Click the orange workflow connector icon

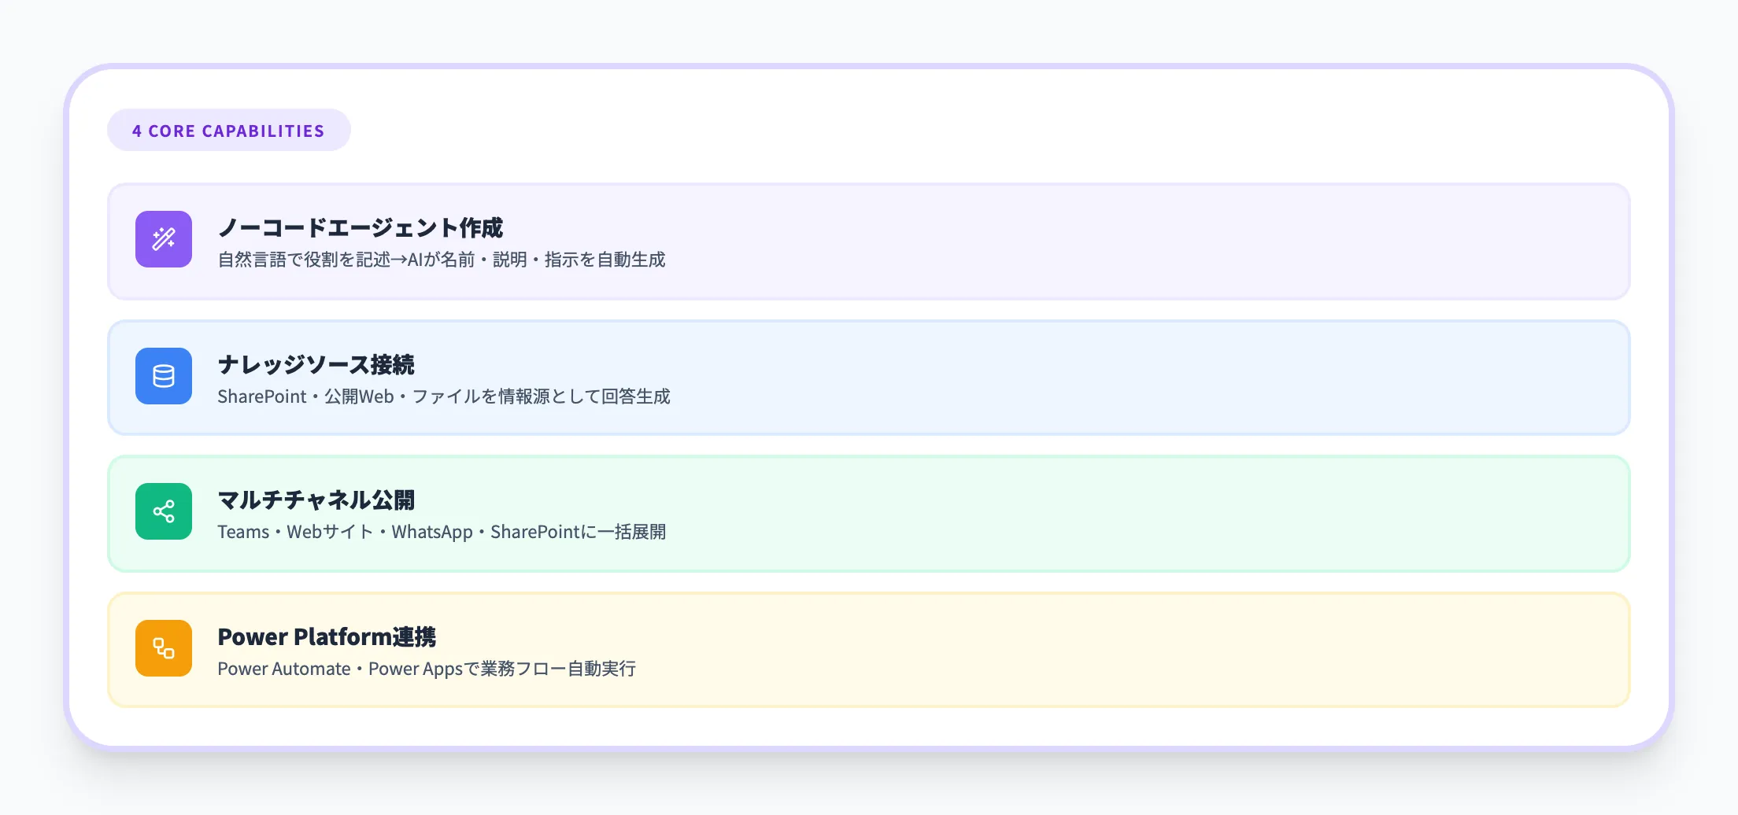164,648
